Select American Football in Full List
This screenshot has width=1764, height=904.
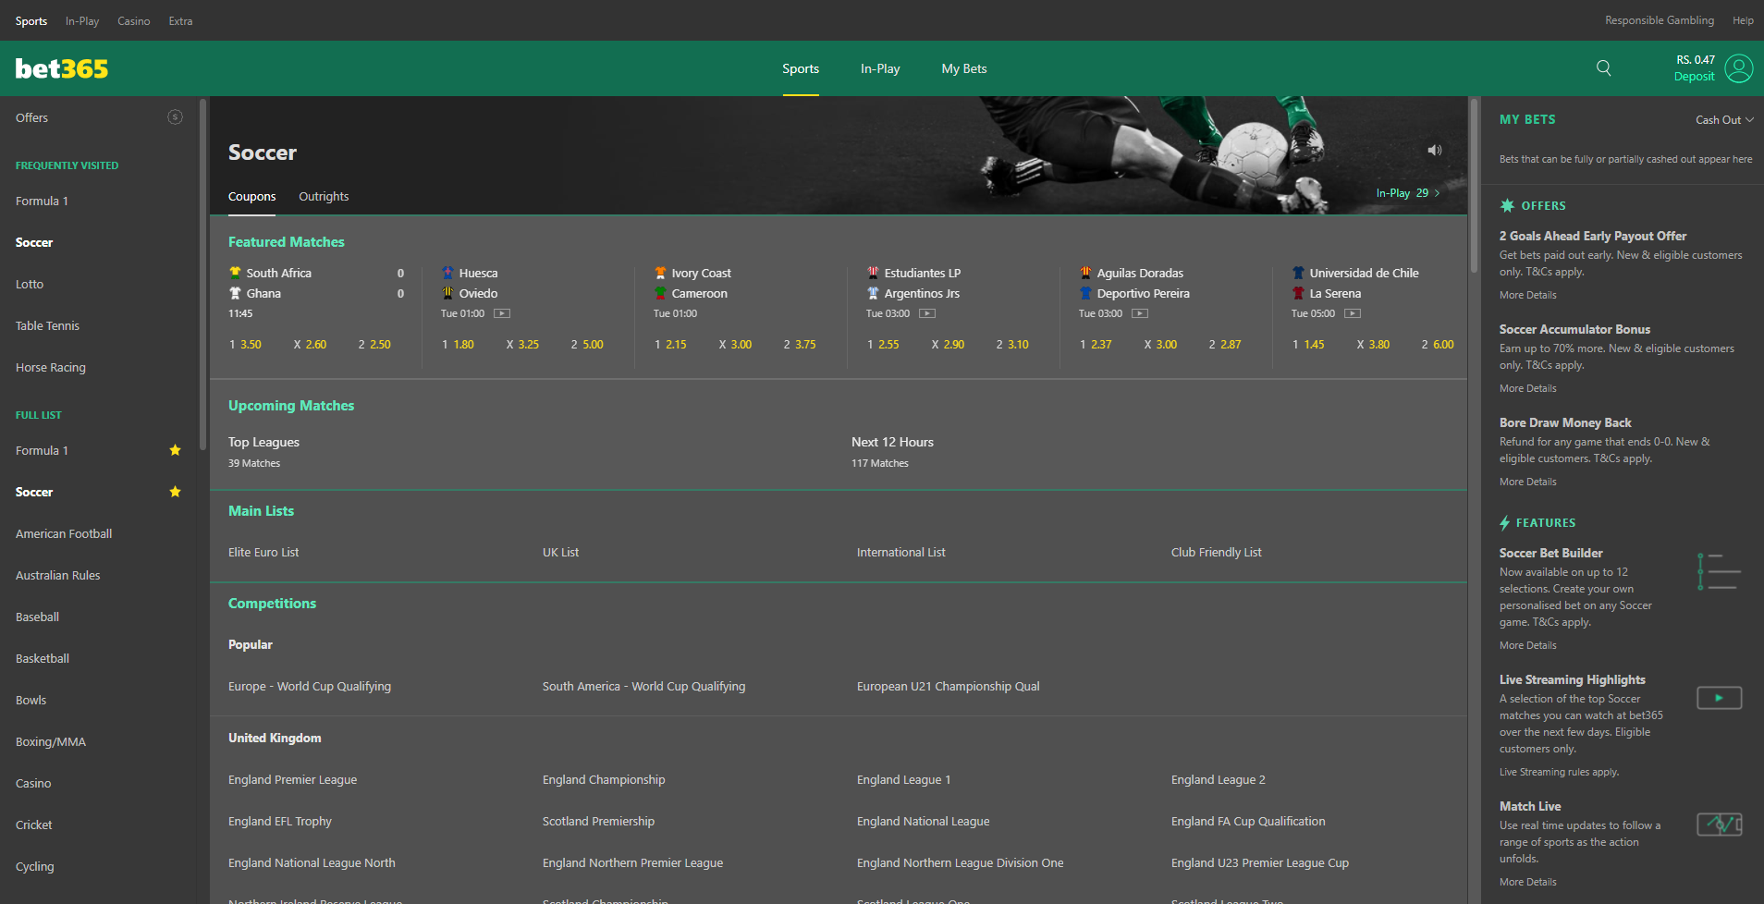coord(64,533)
